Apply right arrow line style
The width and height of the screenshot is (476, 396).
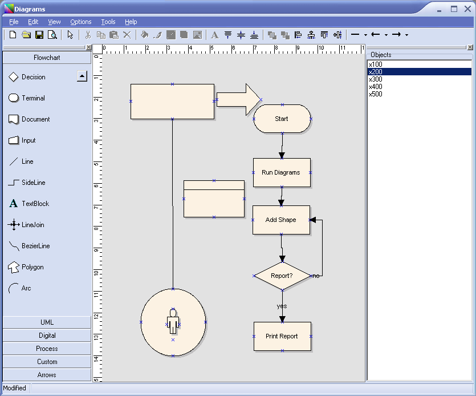click(396, 35)
